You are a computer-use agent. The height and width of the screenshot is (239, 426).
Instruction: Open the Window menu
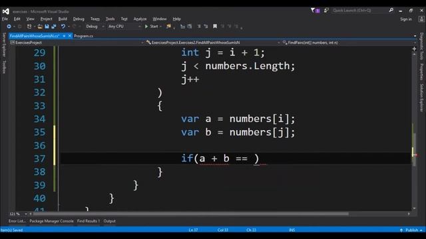click(160, 19)
